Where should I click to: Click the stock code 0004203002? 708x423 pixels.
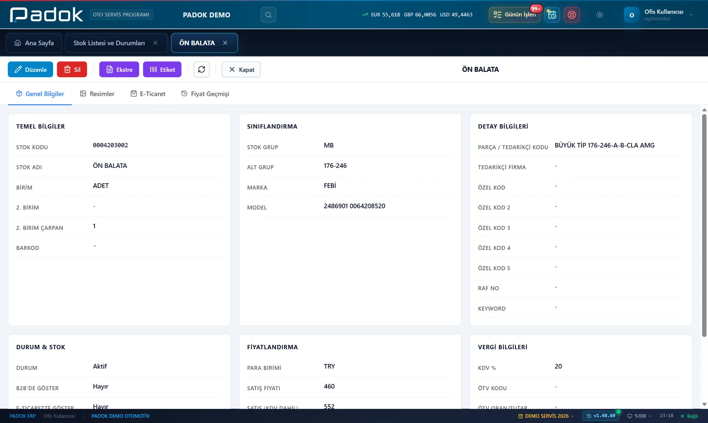(x=110, y=145)
